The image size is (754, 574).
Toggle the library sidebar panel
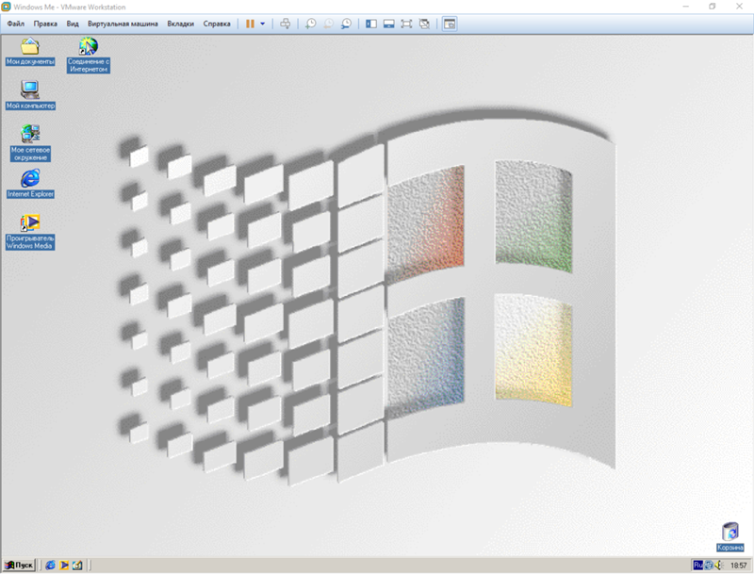pos(371,24)
